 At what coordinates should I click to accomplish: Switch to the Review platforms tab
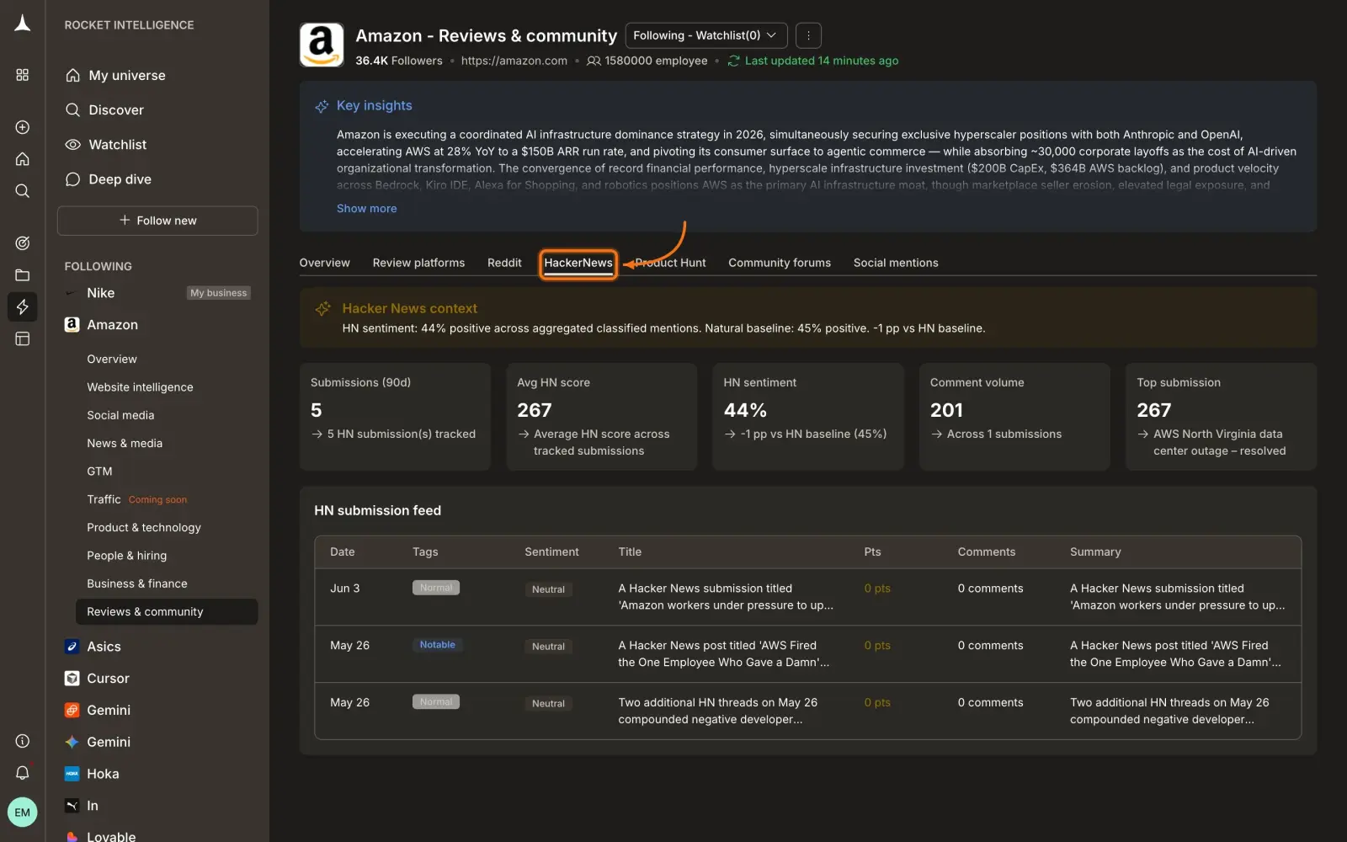point(418,263)
